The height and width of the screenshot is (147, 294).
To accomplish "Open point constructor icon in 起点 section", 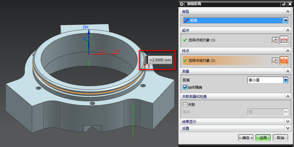I will pos(275,40).
